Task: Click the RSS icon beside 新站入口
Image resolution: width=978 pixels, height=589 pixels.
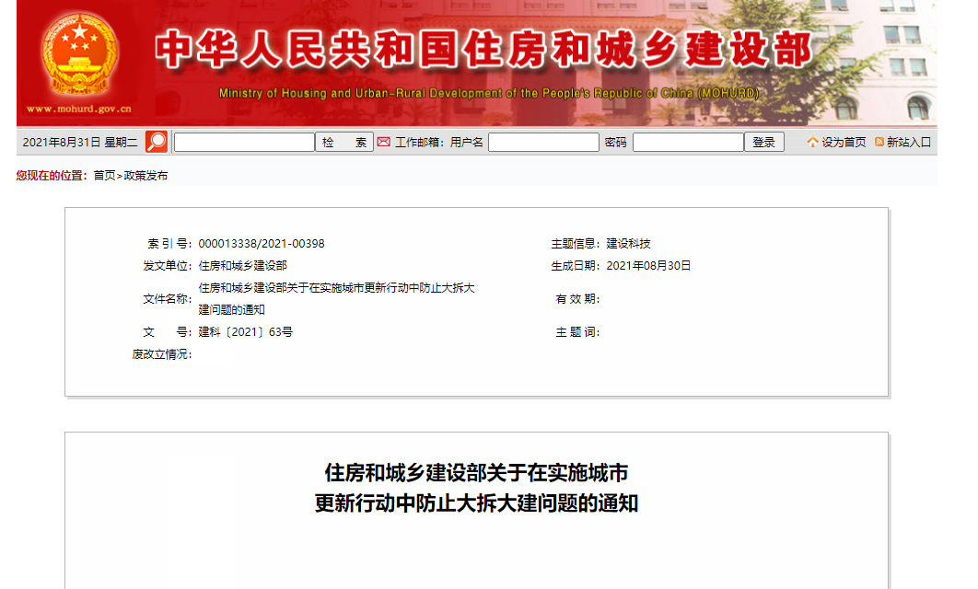Action: (x=879, y=142)
